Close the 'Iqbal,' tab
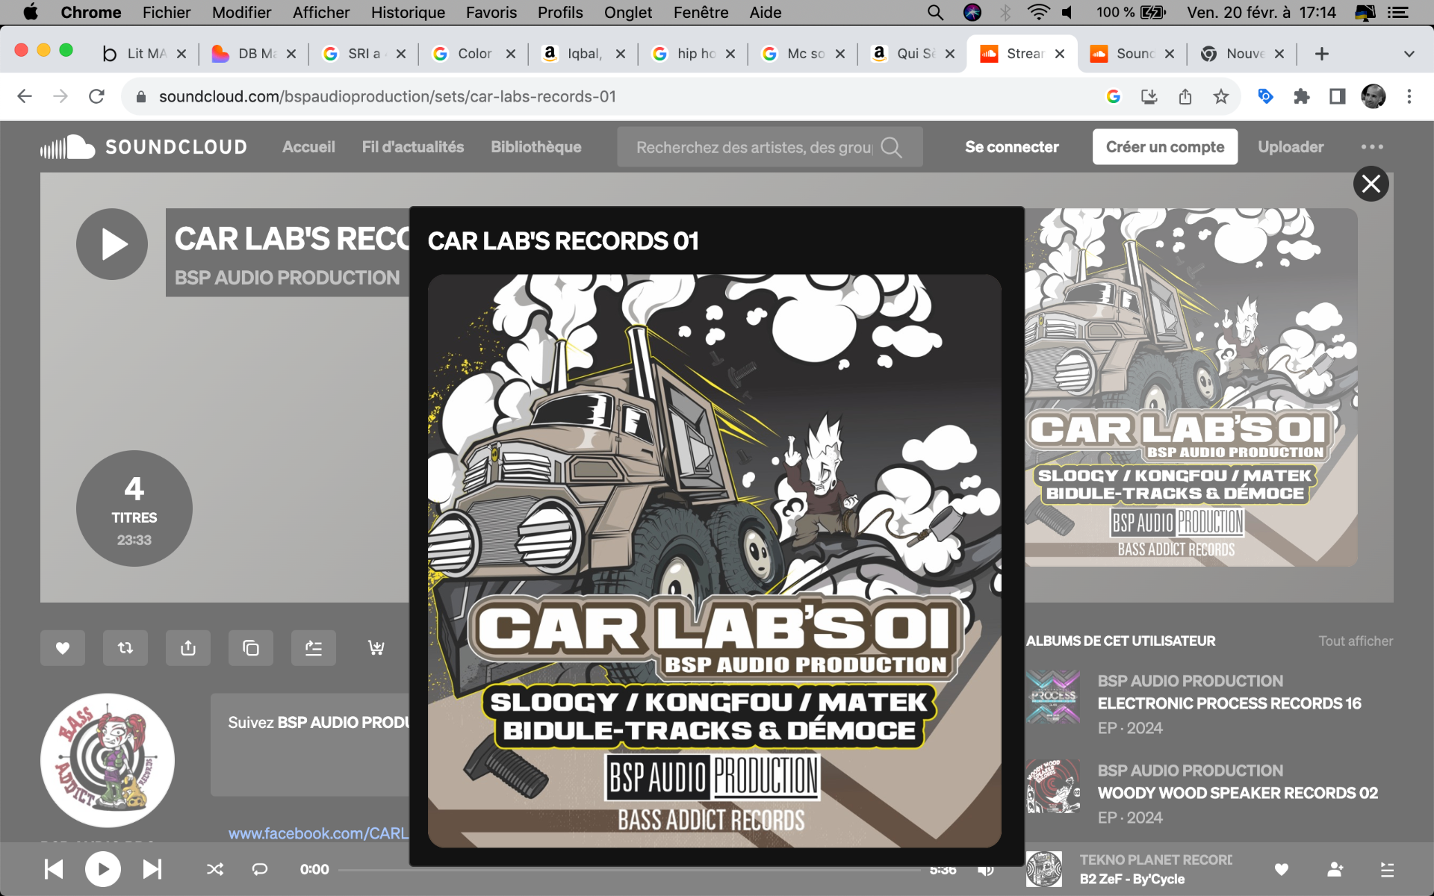 (621, 54)
